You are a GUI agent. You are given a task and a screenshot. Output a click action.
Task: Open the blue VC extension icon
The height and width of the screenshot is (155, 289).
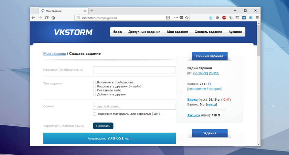coord(244,18)
